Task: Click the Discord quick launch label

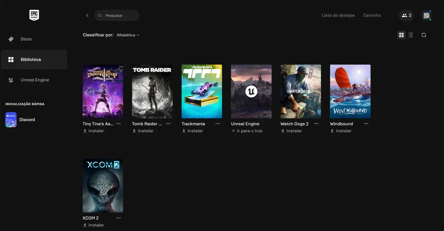Action: coord(27,120)
